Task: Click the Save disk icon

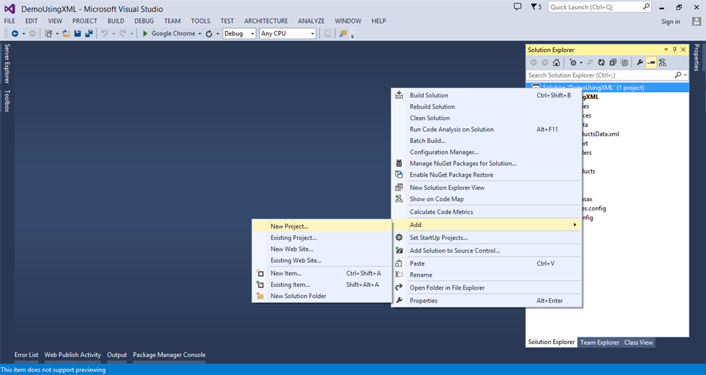Action: coord(77,34)
